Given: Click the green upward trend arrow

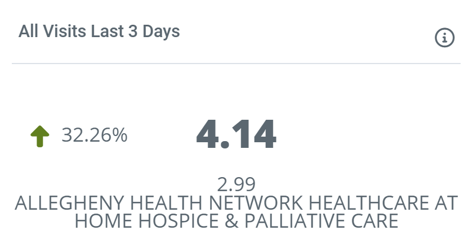Looking at the screenshot, I should [x=39, y=136].
